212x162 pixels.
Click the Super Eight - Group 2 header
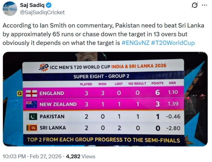101,76
